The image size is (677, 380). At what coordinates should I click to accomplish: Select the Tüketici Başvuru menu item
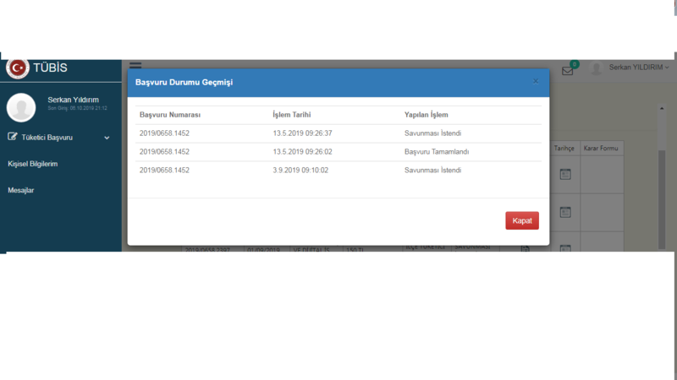point(47,137)
